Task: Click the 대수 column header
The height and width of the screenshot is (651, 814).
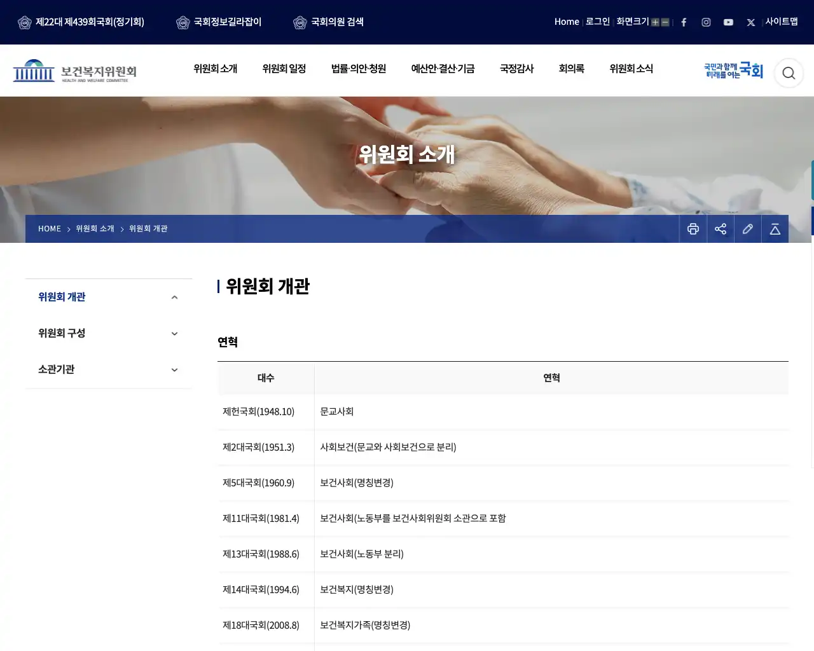Action: [266, 378]
